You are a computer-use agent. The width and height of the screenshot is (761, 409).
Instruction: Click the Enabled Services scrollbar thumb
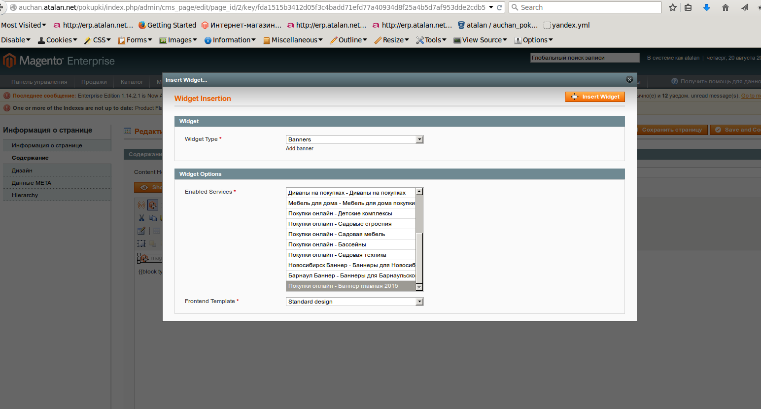point(419,258)
